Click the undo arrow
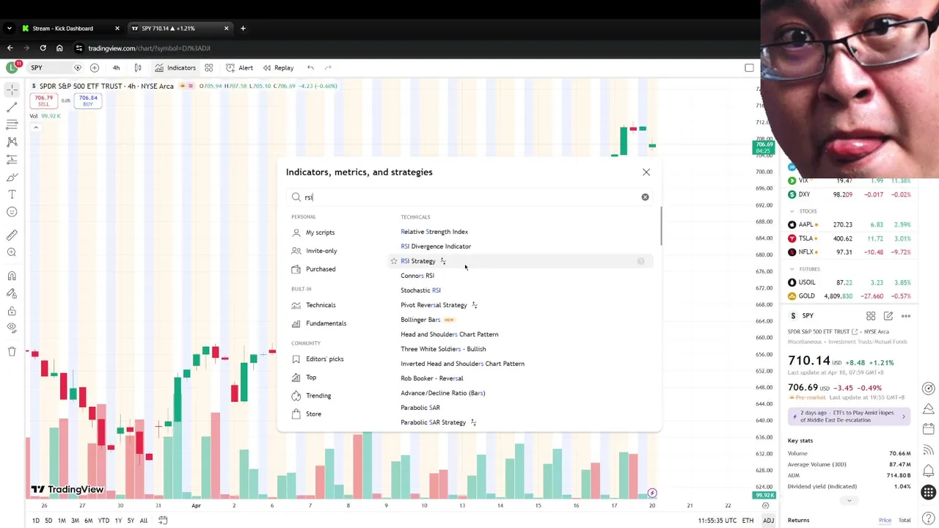The width and height of the screenshot is (939, 528). point(310,67)
